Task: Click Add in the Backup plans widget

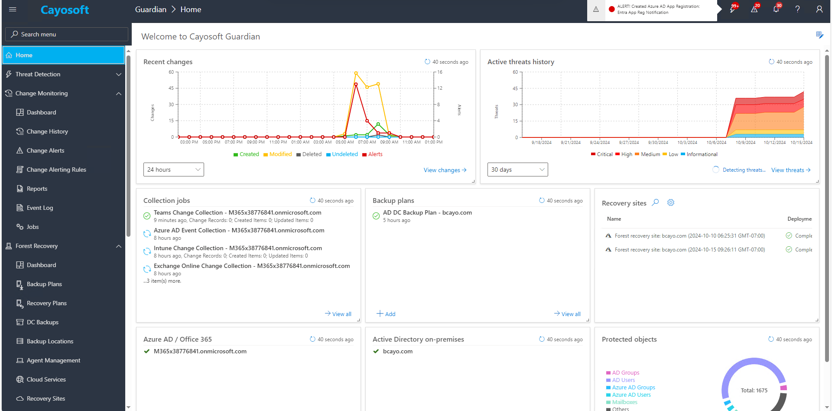Action: (x=386, y=314)
